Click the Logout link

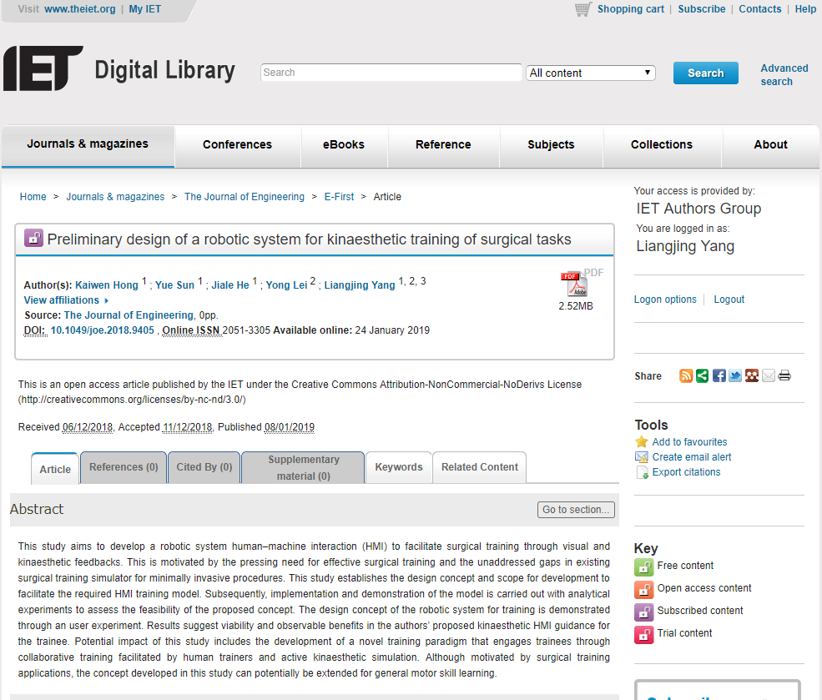point(729,300)
